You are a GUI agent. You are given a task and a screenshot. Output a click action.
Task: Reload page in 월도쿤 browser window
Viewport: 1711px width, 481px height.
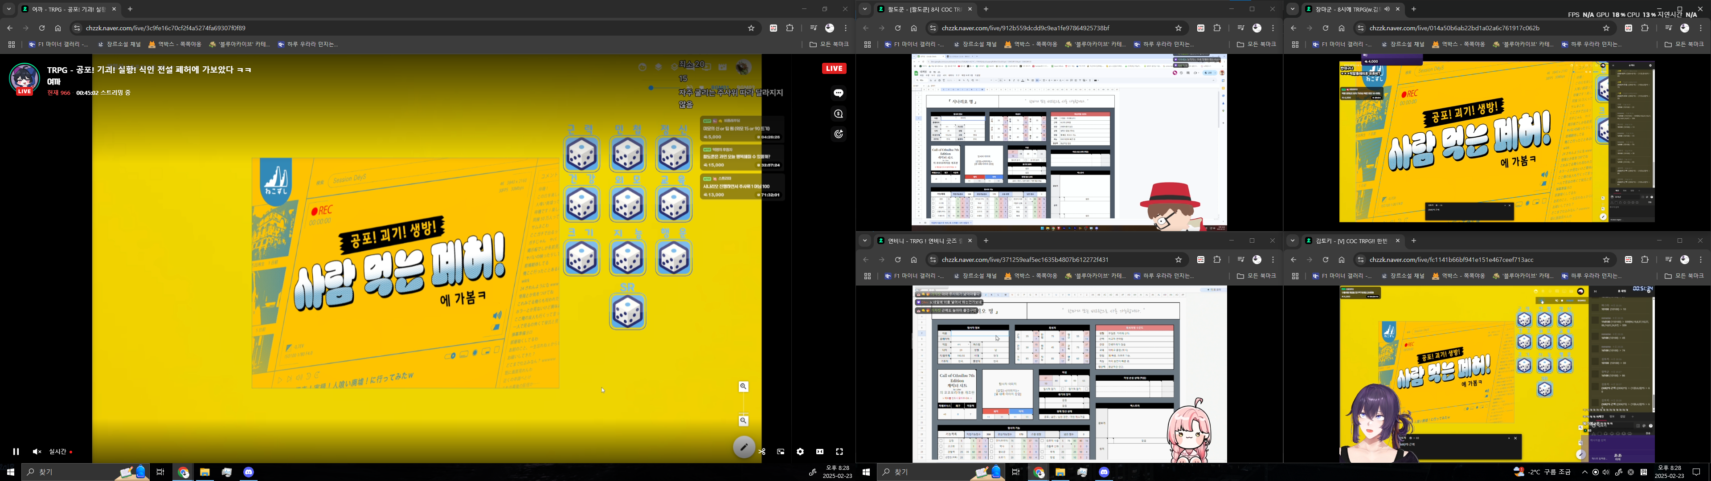pos(898,28)
